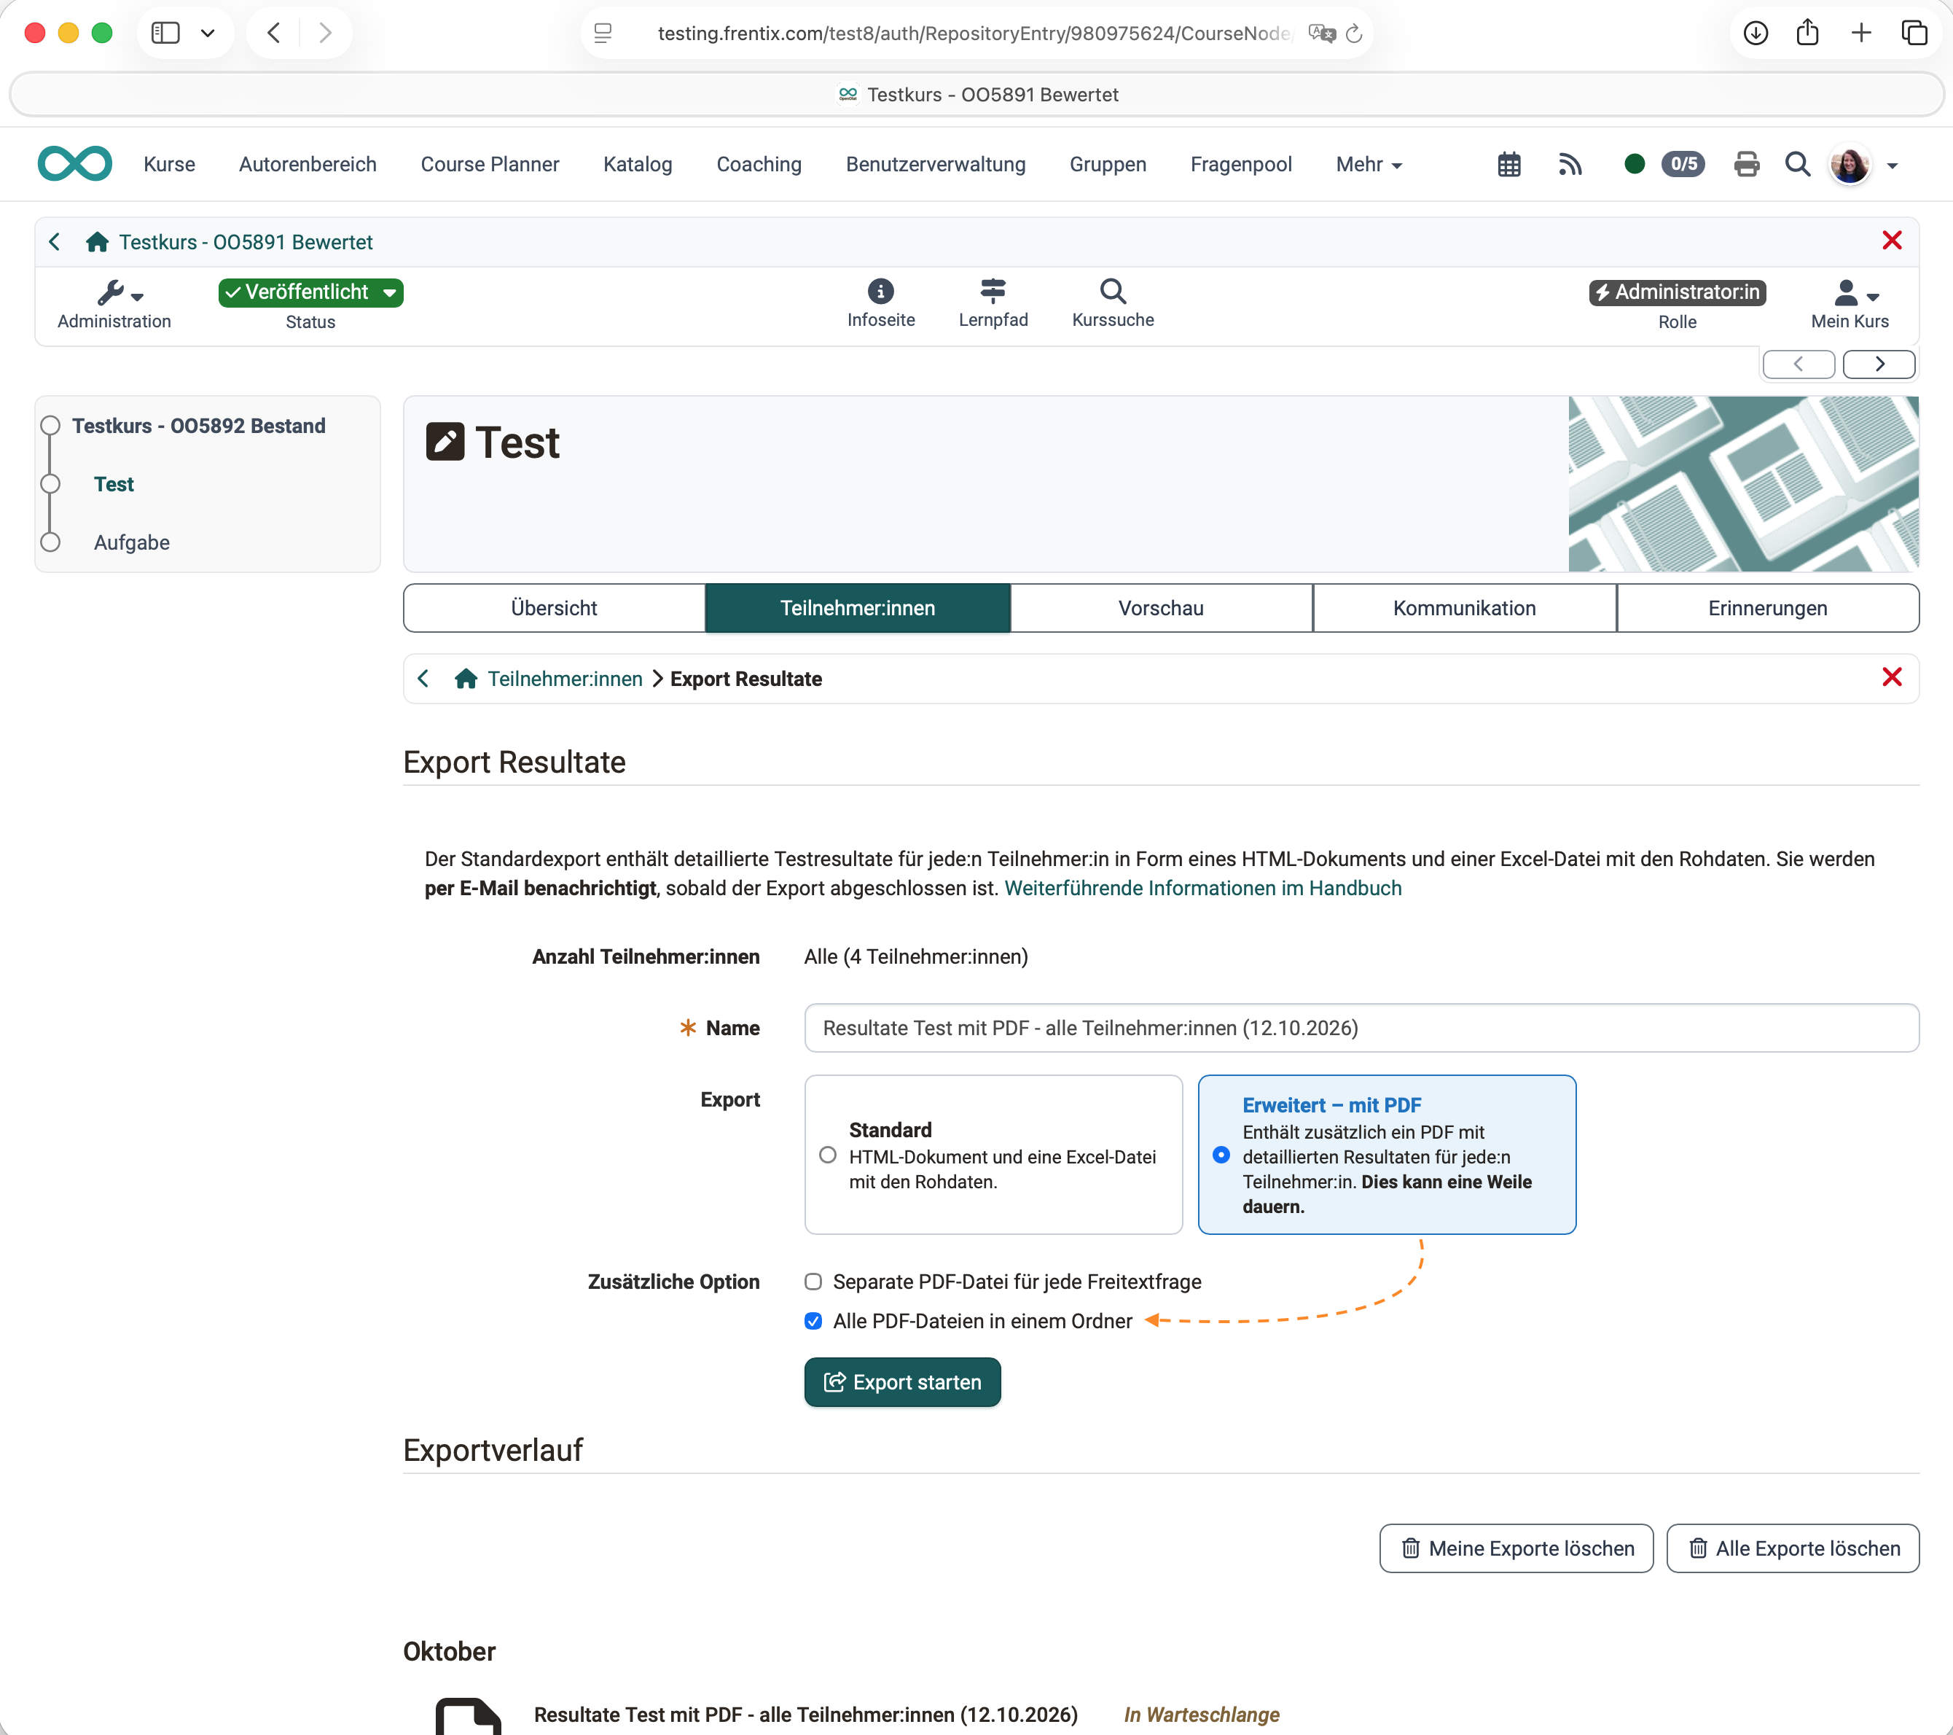This screenshot has height=1735, width=1953.
Task: Click the user avatar picture
Action: click(1850, 165)
